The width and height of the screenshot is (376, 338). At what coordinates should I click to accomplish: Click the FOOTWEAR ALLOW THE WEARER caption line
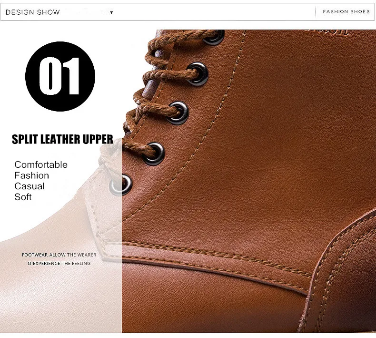coord(59,255)
